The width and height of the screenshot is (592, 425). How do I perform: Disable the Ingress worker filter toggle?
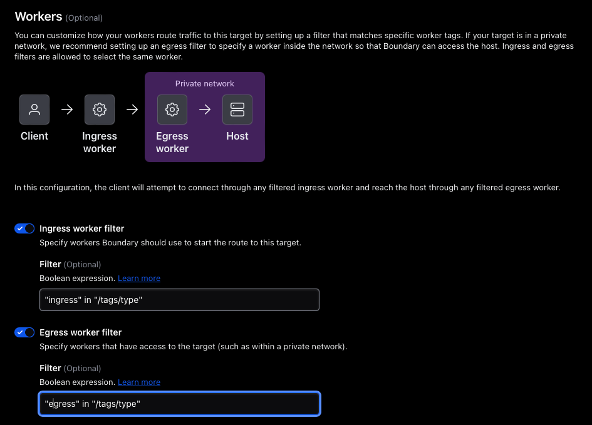(x=24, y=228)
